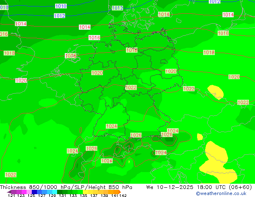Click the legend value 121
This screenshot has width=255, height=197.
click(x=11, y=195)
